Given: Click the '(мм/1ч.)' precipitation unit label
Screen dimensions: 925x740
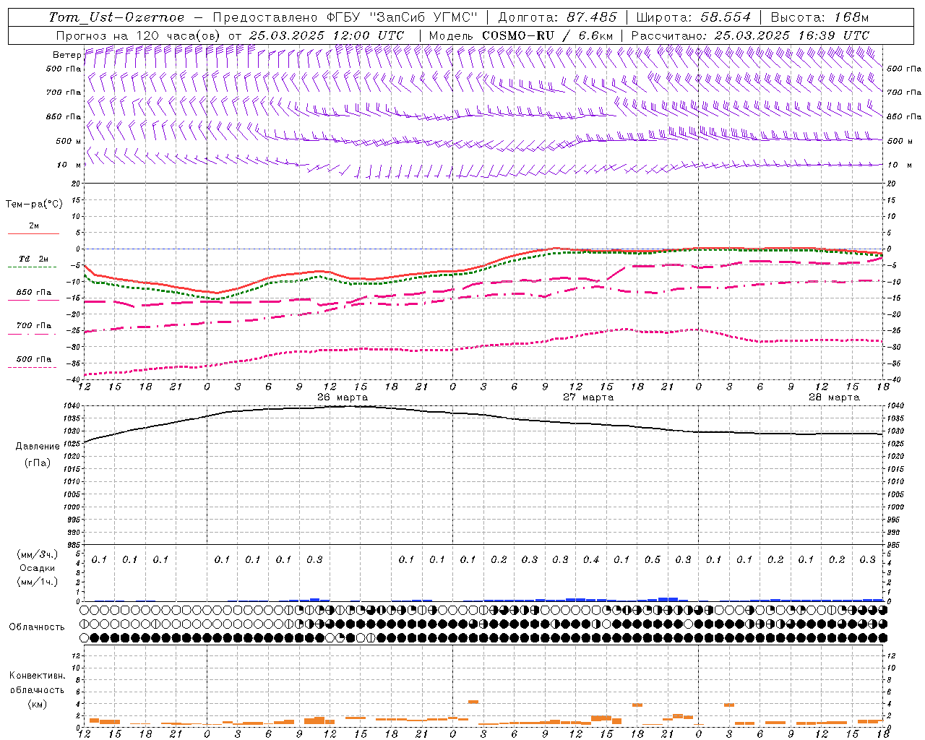Looking at the screenshot, I should 38,582.
